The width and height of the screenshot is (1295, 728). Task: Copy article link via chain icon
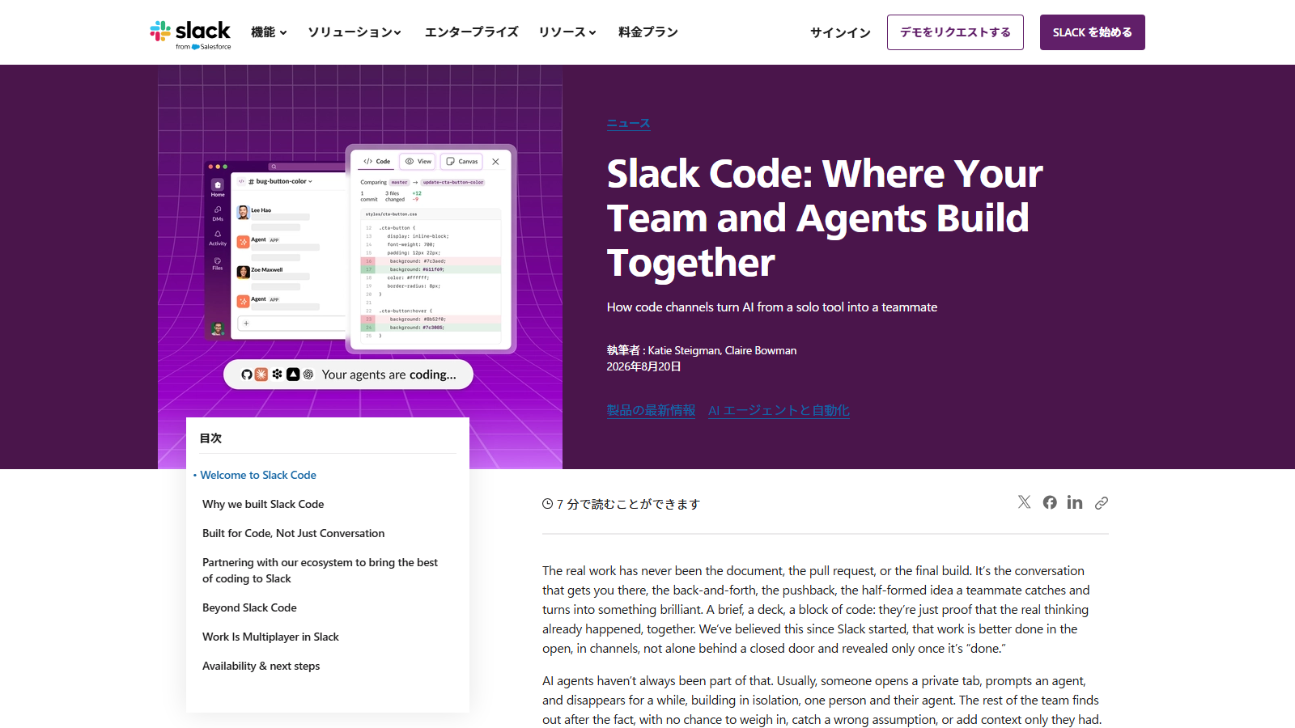tap(1102, 503)
